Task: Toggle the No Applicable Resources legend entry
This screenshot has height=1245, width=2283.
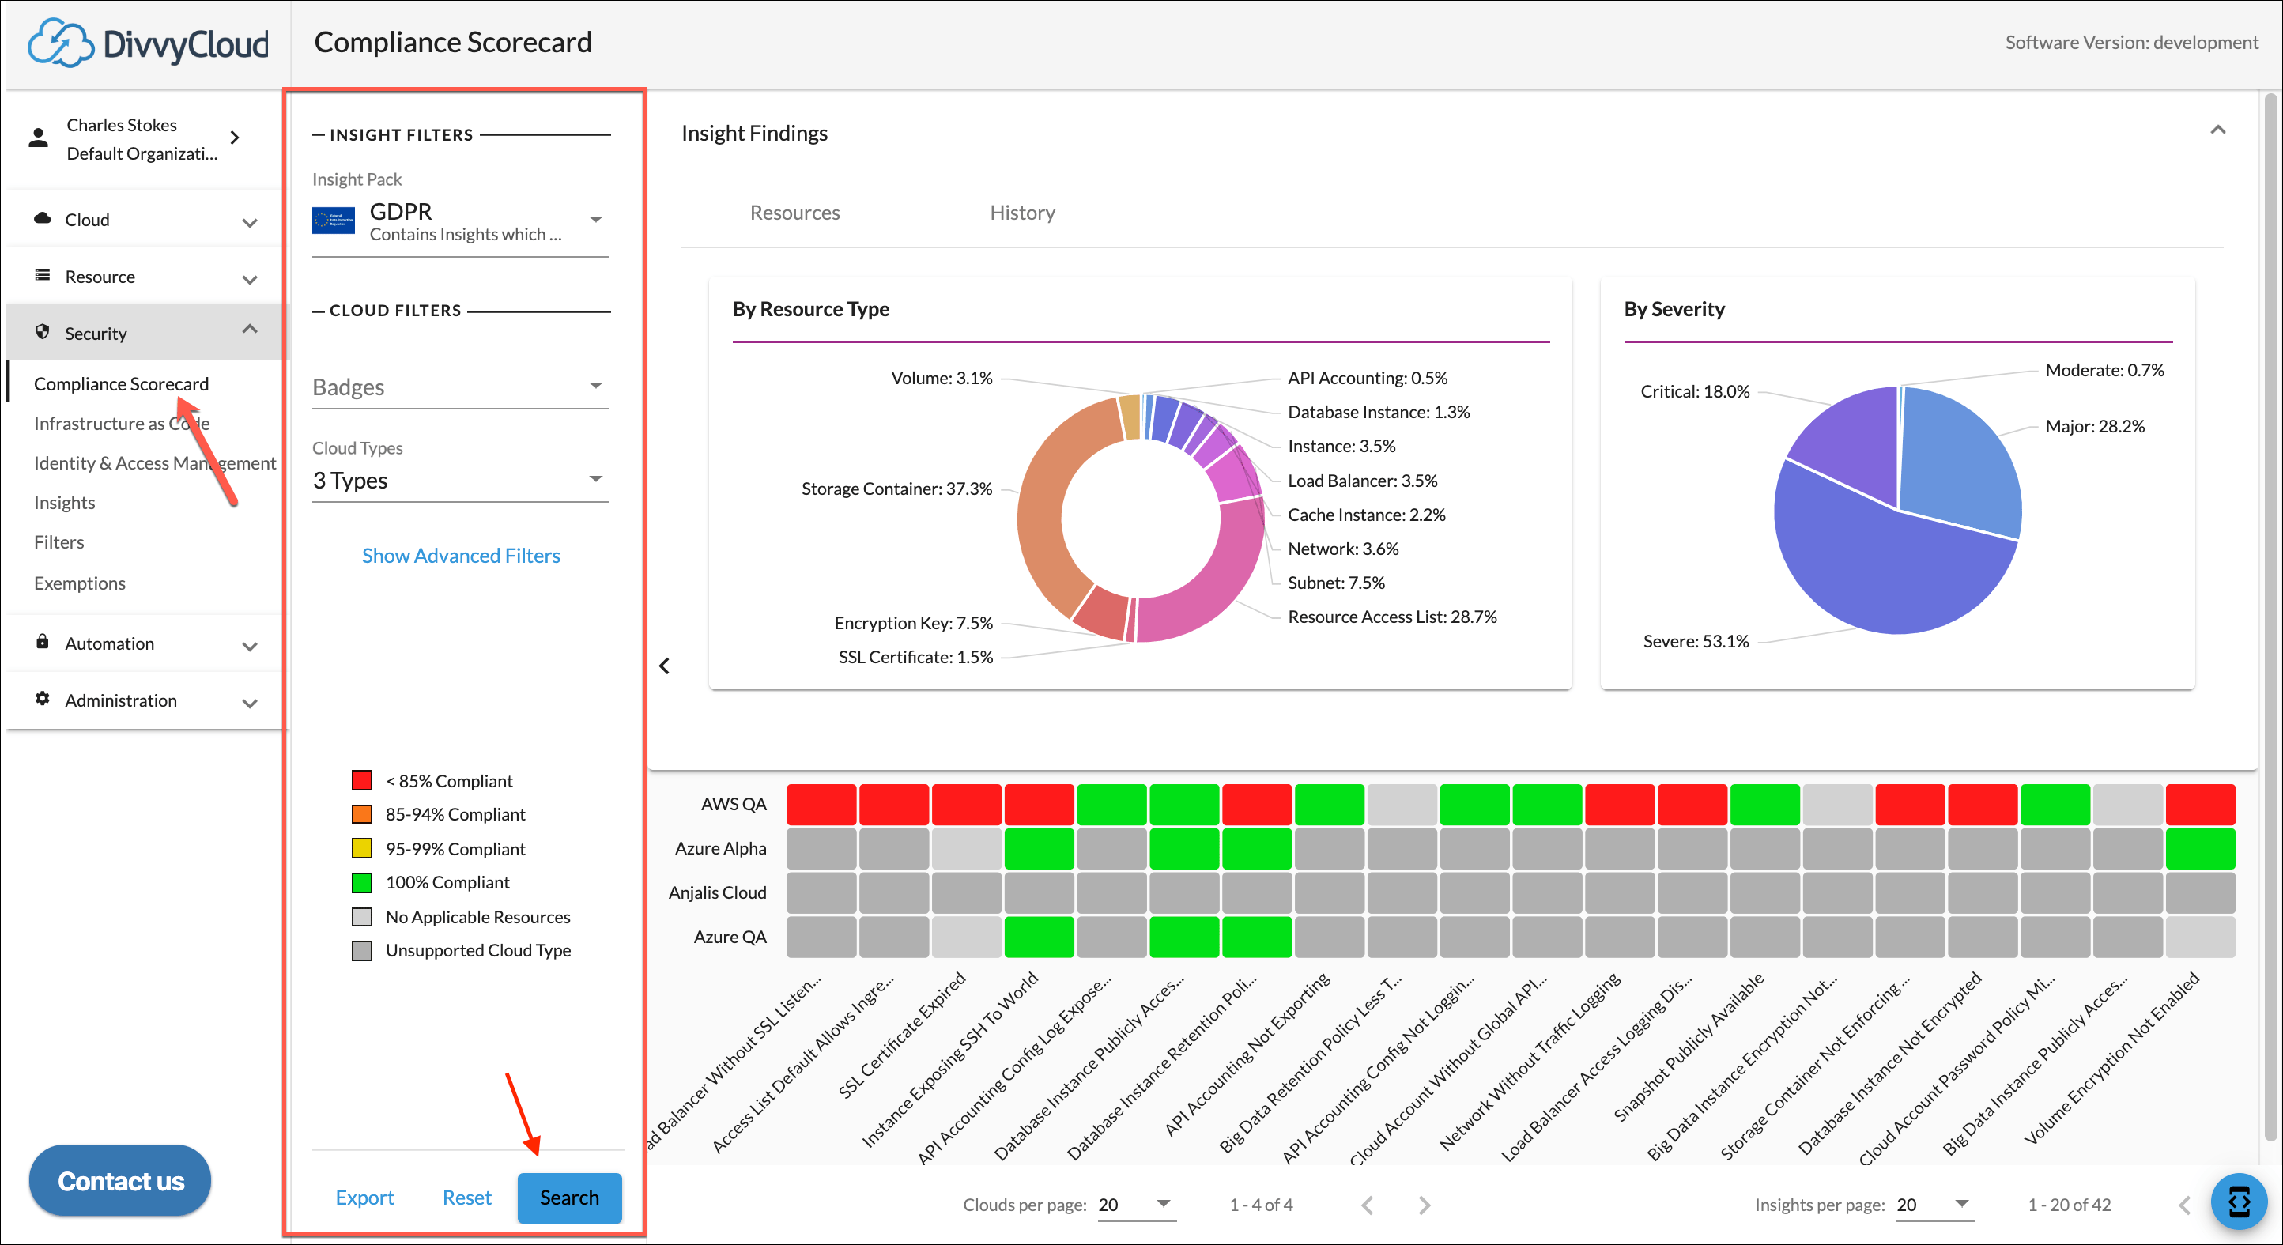Action: (x=363, y=916)
